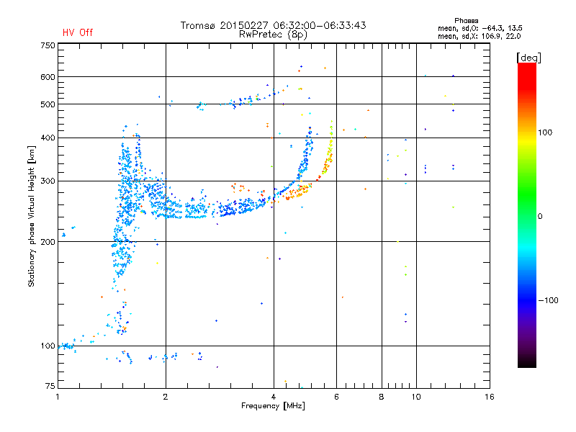Click the 'Frequency [MHz]' axis title
The width and height of the screenshot is (576, 432).
(x=273, y=406)
